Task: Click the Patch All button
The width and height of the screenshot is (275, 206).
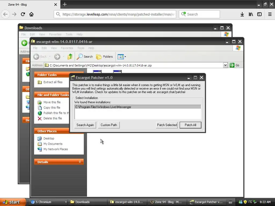Action: pos(190,125)
